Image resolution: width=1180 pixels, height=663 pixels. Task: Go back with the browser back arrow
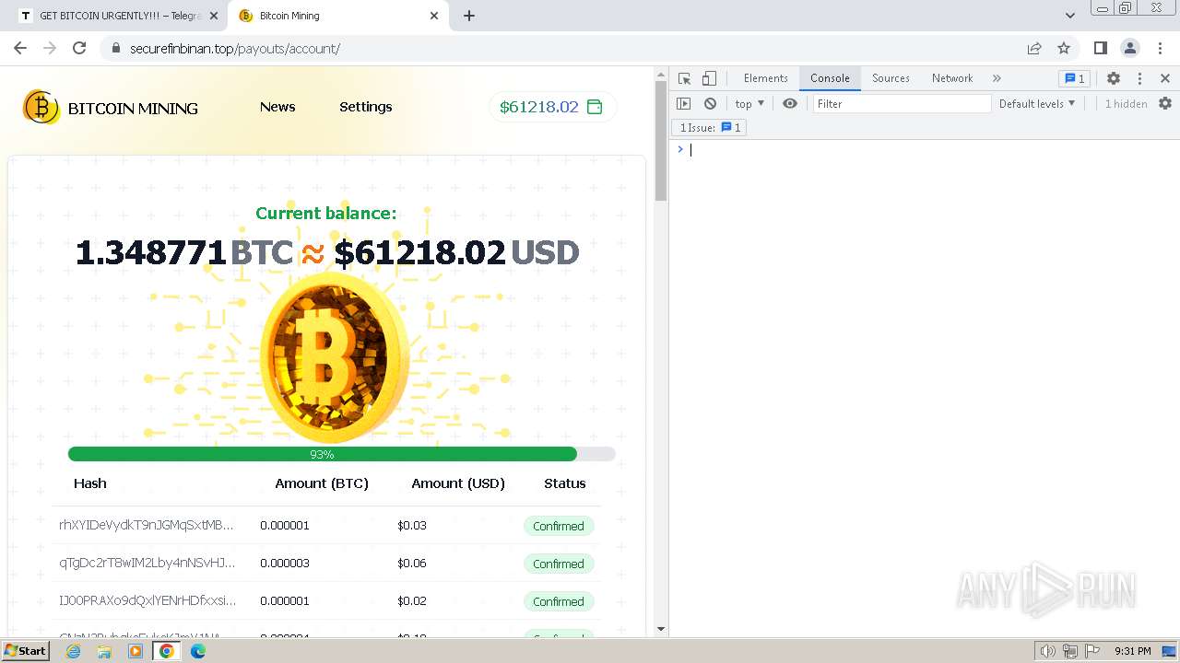click(x=20, y=48)
